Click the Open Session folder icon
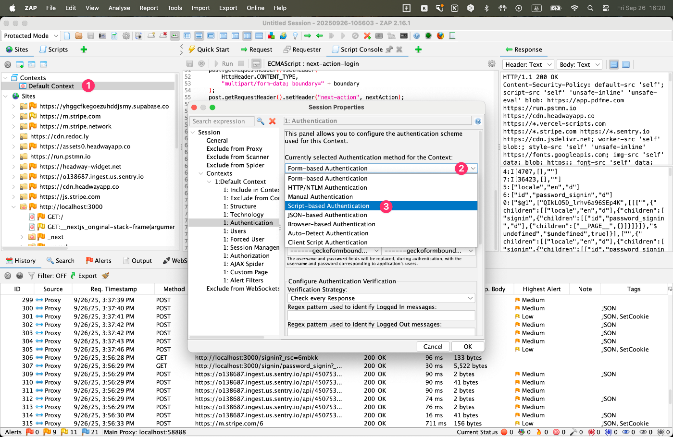 coord(78,36)
